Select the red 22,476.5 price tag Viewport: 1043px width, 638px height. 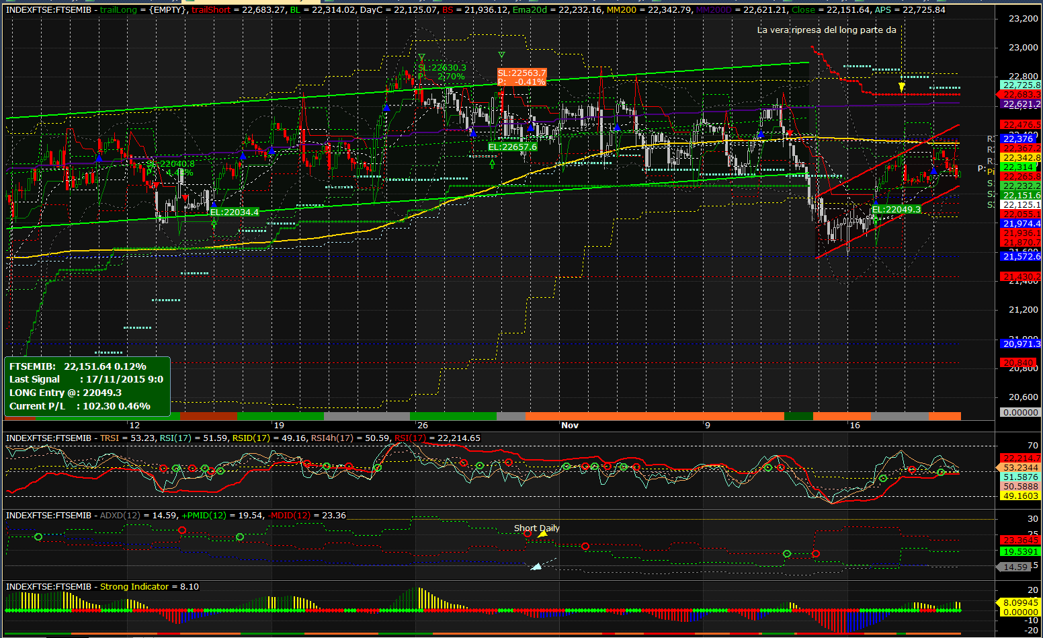(1021, 124)
